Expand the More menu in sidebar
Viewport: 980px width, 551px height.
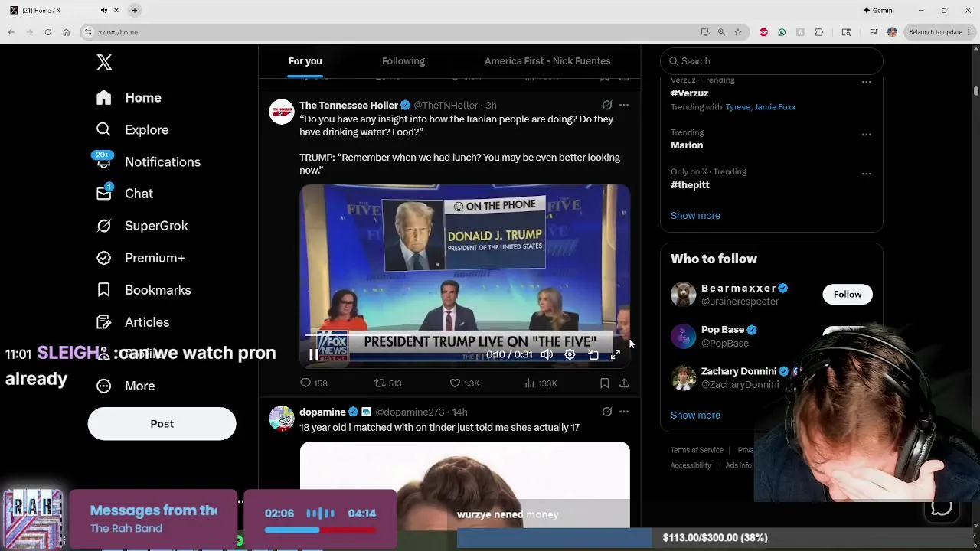click(125, 386)
